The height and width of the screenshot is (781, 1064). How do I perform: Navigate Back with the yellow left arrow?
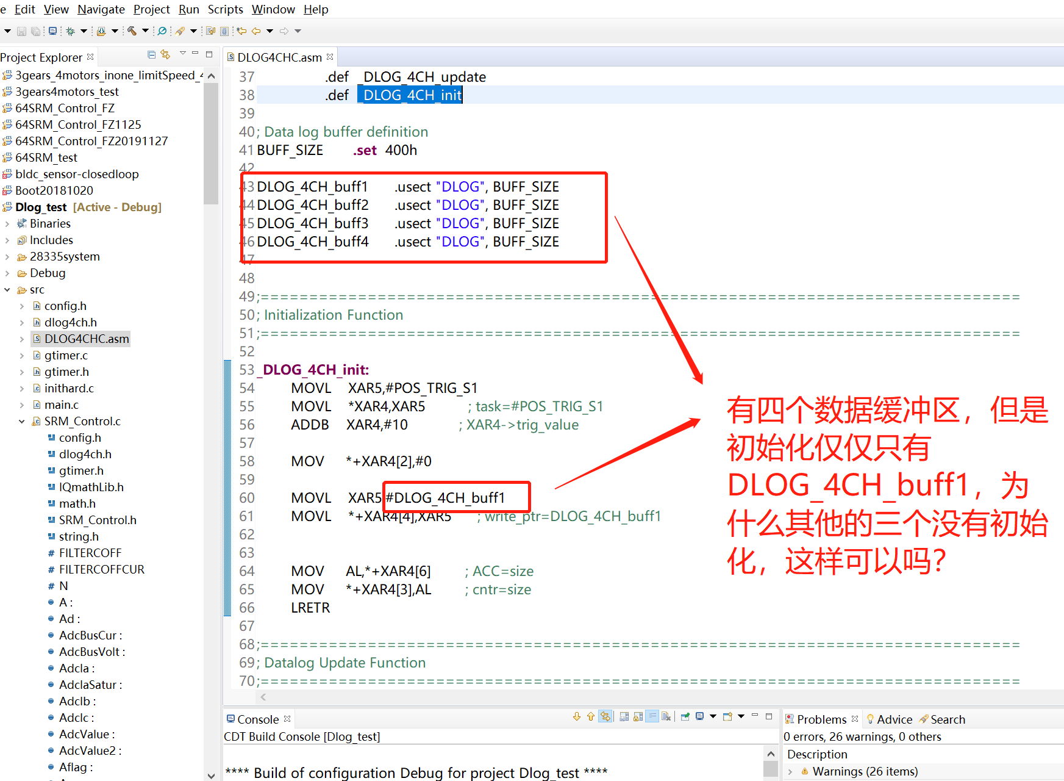pos(256,31)
